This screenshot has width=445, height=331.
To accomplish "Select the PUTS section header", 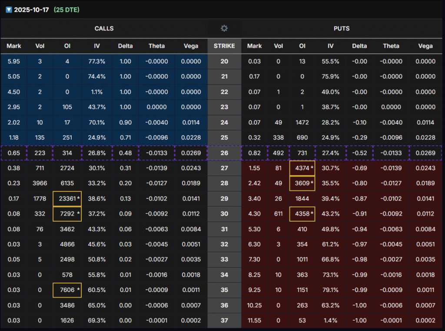I will pyautogui.click(x=342, y=29).
